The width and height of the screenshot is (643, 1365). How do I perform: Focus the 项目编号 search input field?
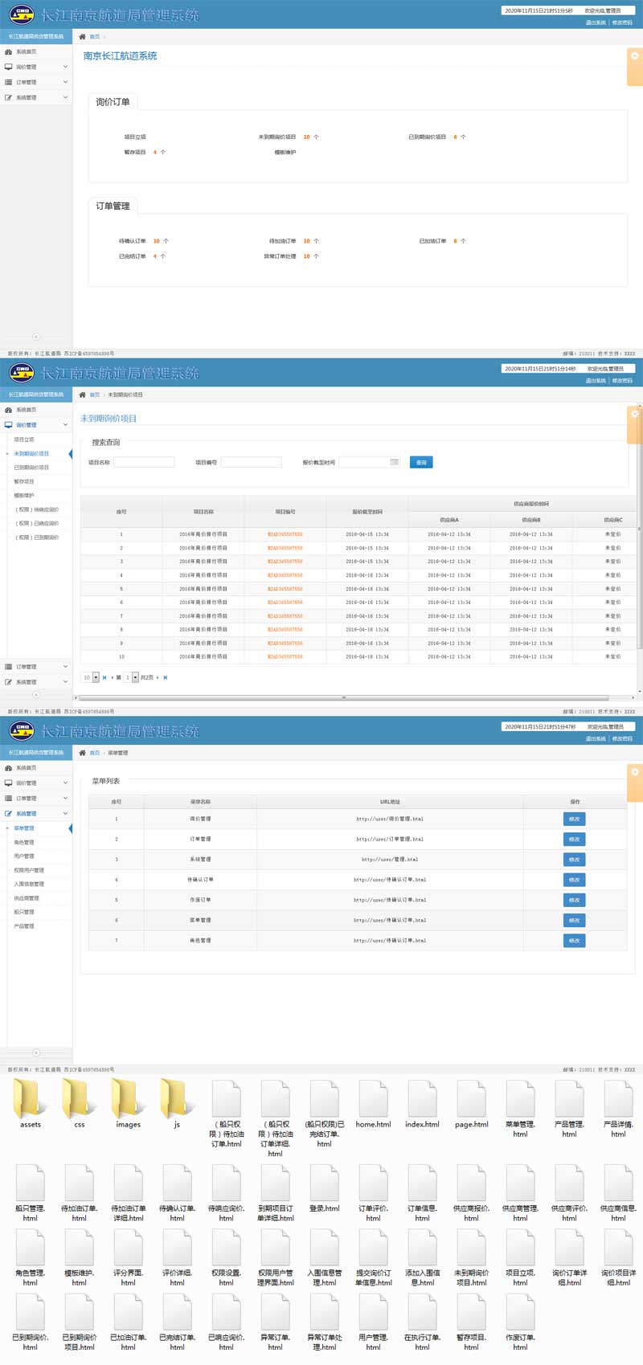click(x=252, y=462)
